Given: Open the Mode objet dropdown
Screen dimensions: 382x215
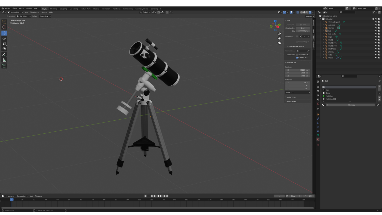Looking at the screenshot, I should click(15, 12).
